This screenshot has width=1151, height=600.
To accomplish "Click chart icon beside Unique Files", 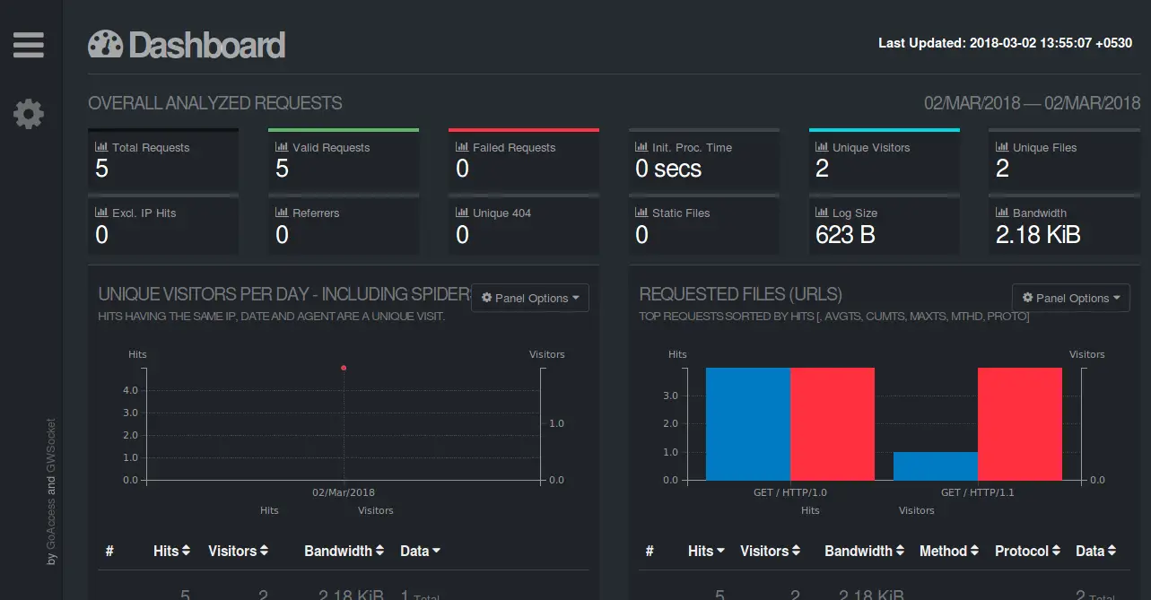I will (1002, 147).
